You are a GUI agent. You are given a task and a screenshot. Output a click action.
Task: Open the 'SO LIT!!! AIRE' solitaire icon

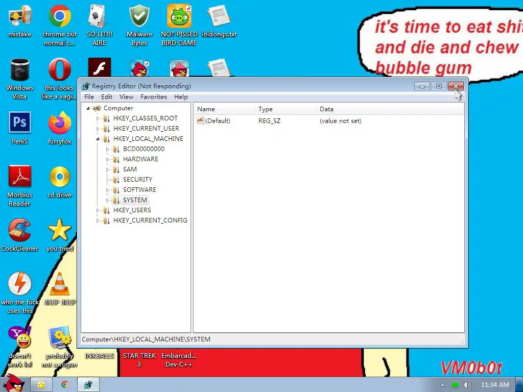coord(99,24)
